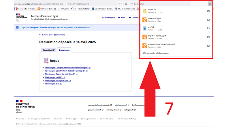Click the 80% zoom level indicator

coord(120,4)
